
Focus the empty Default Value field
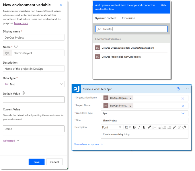[34, 99]
